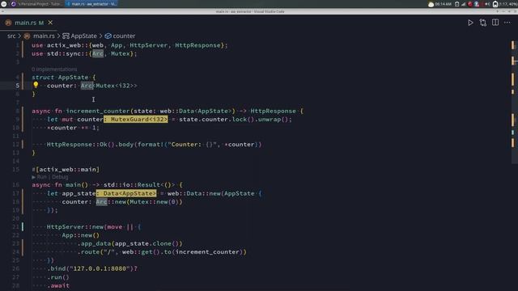
Task: Select the main.rs editor tab
Action: tap(29, 23)
